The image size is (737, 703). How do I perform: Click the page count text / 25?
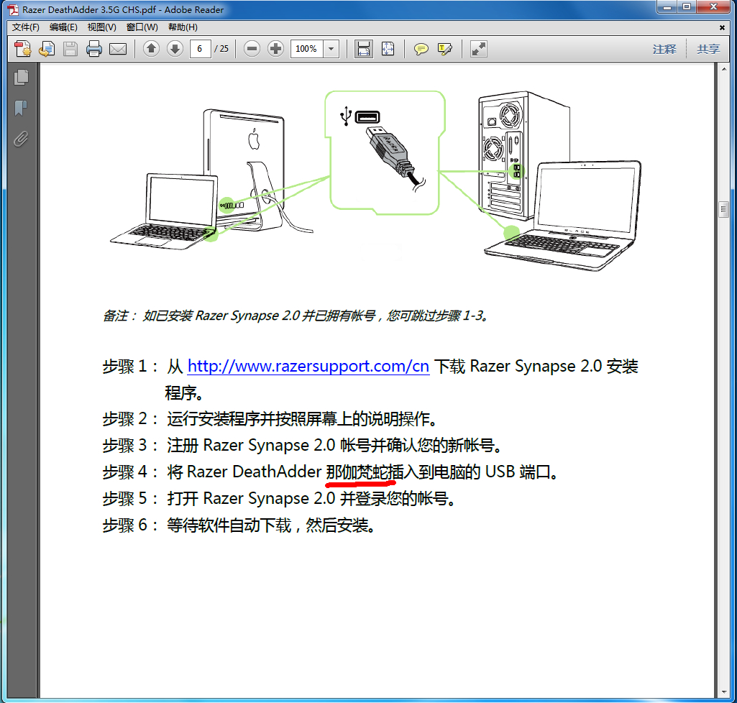pyautogui.click(x=221, y=48)
